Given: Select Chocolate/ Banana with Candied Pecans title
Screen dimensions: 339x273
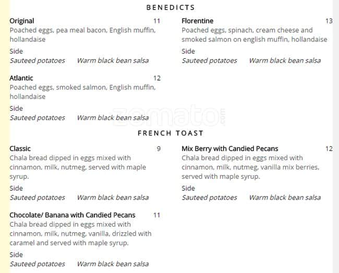Looking at the screenshot, I should 72,215.
